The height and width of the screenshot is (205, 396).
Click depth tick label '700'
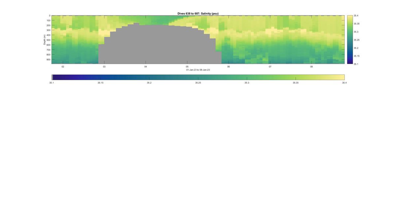[48, 50]
